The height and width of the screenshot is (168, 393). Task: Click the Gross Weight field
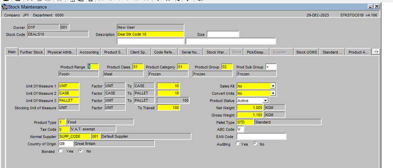click(x=250, y=115)
